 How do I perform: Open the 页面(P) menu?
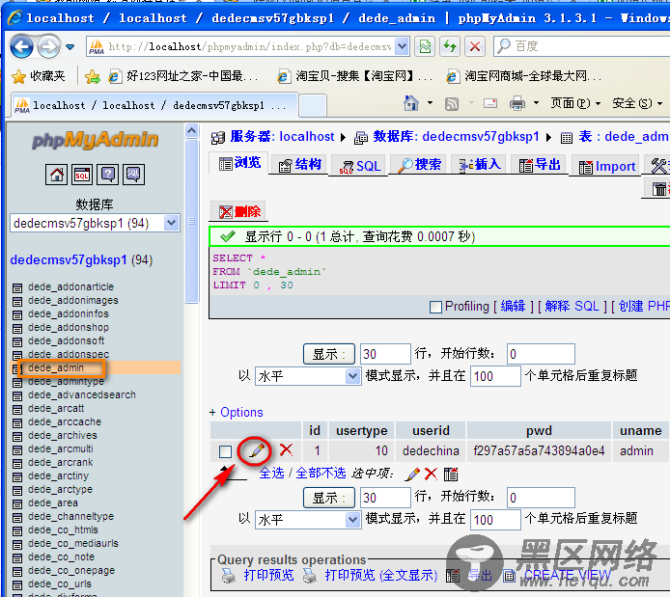pyautogui.click(x=575, y=103)
